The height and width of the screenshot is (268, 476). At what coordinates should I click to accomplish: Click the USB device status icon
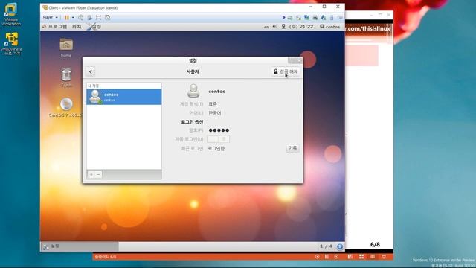332,18
